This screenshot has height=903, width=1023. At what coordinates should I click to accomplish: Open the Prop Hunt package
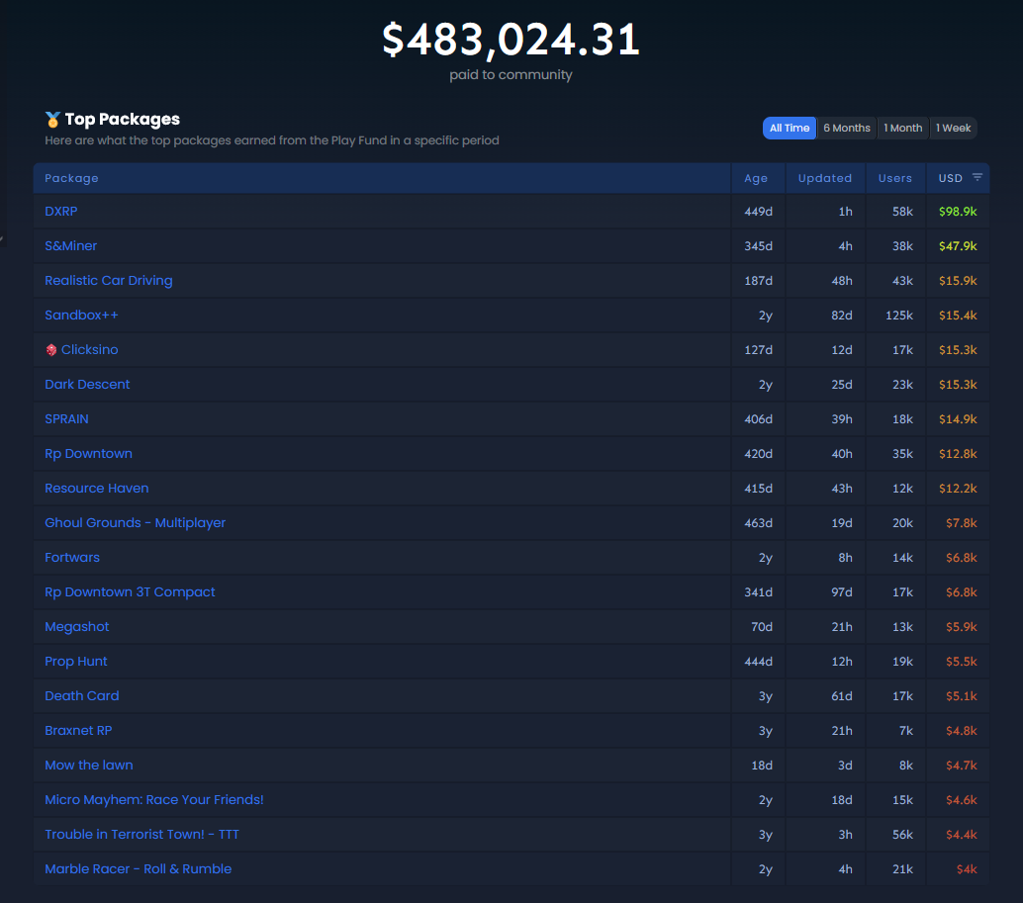point(75,661)
